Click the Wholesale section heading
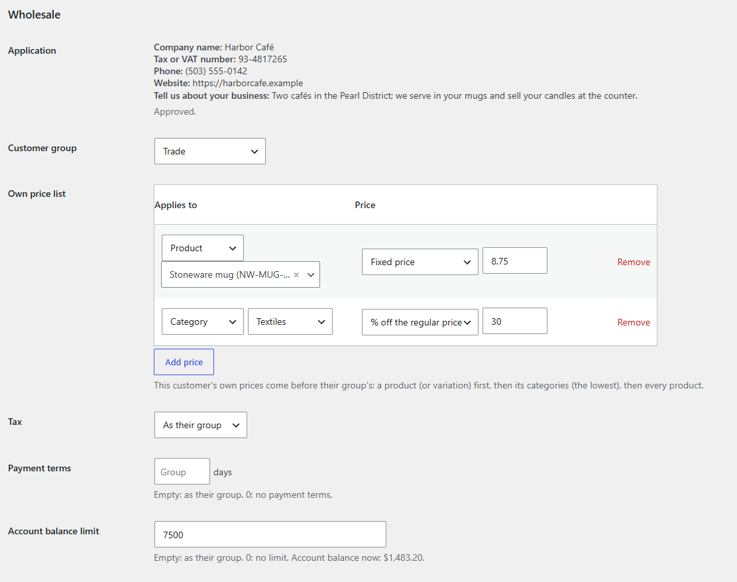737x582 pixels. point(34,15)
